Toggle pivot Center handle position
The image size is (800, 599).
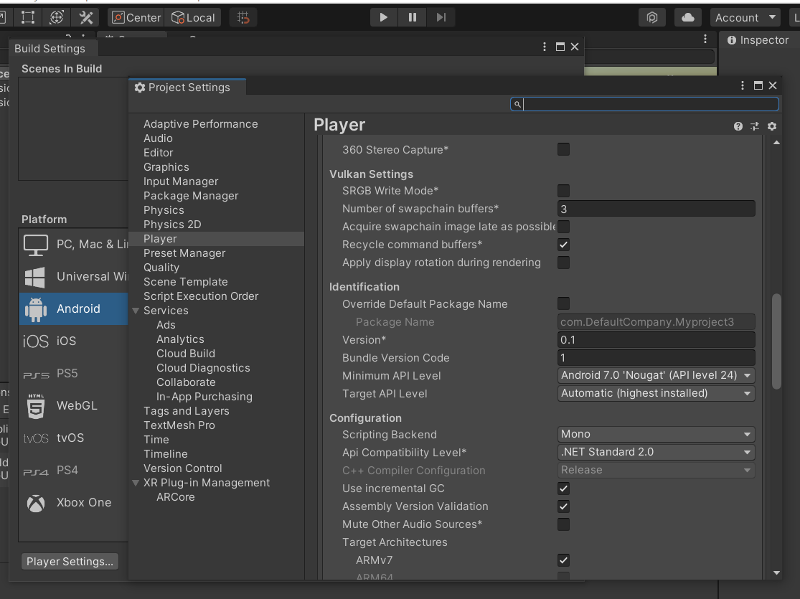136,17
